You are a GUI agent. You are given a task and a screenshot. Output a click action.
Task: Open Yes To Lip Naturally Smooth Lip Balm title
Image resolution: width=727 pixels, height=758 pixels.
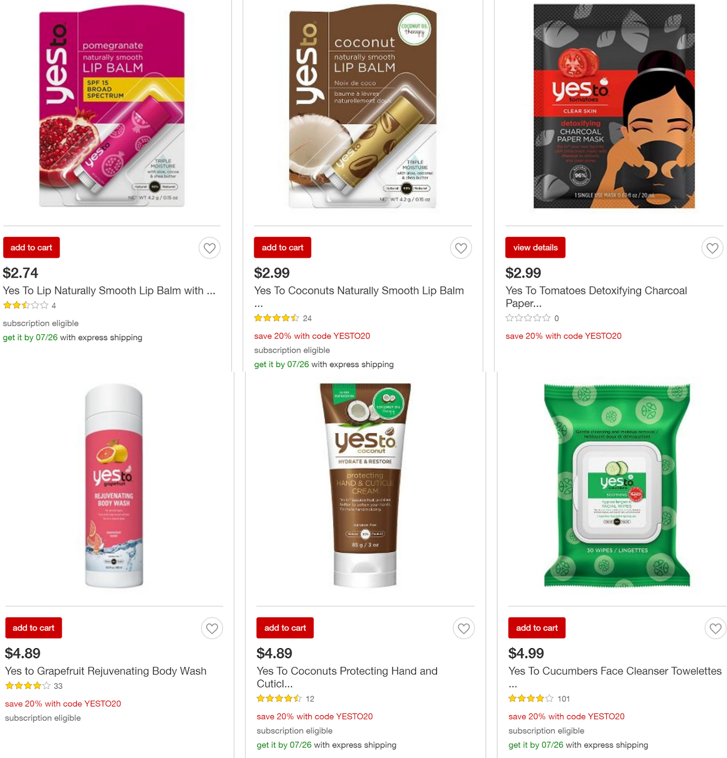pyautogui.click(x=109, y=290)
